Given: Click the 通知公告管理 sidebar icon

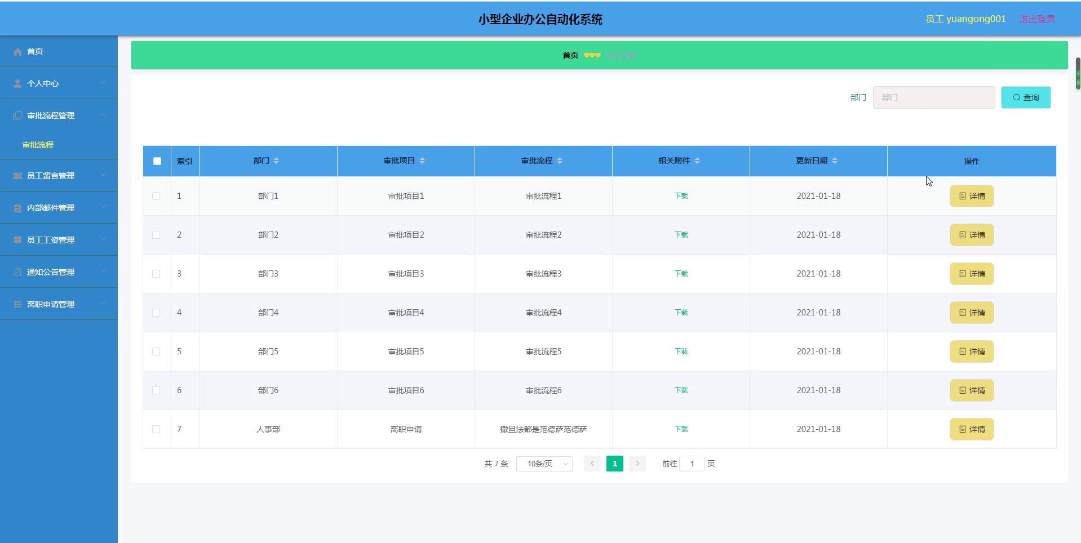Looking at the screenshot, I should coord(17,272).
